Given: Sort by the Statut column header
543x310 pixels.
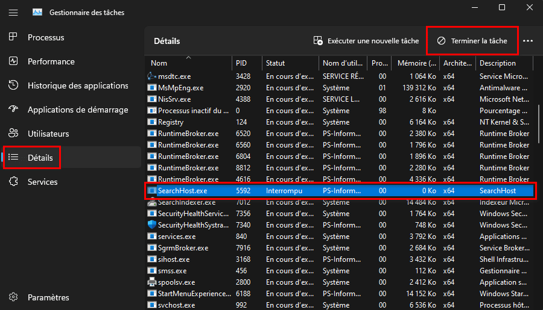Looking at the screenshot, I should click(290, 63).
